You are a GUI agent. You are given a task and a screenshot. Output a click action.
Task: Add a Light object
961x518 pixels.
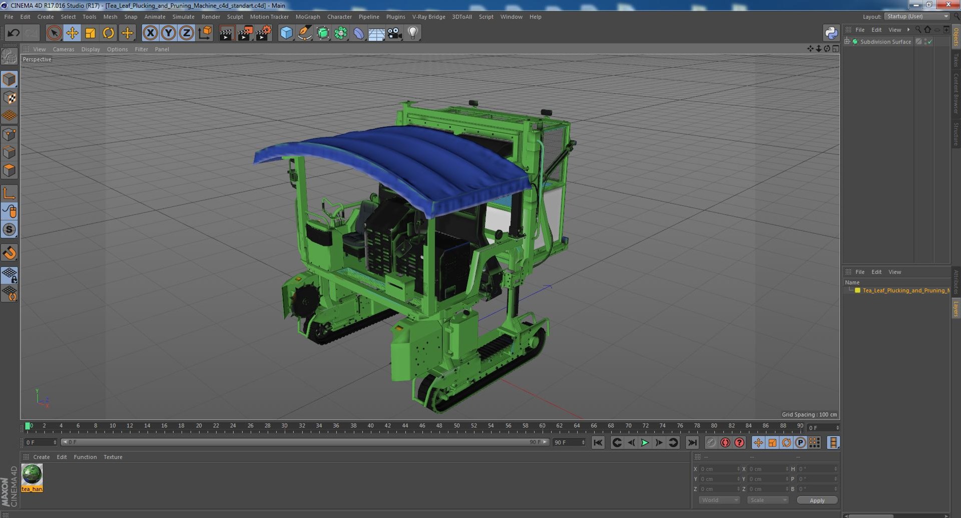click(x=412, y=33)
